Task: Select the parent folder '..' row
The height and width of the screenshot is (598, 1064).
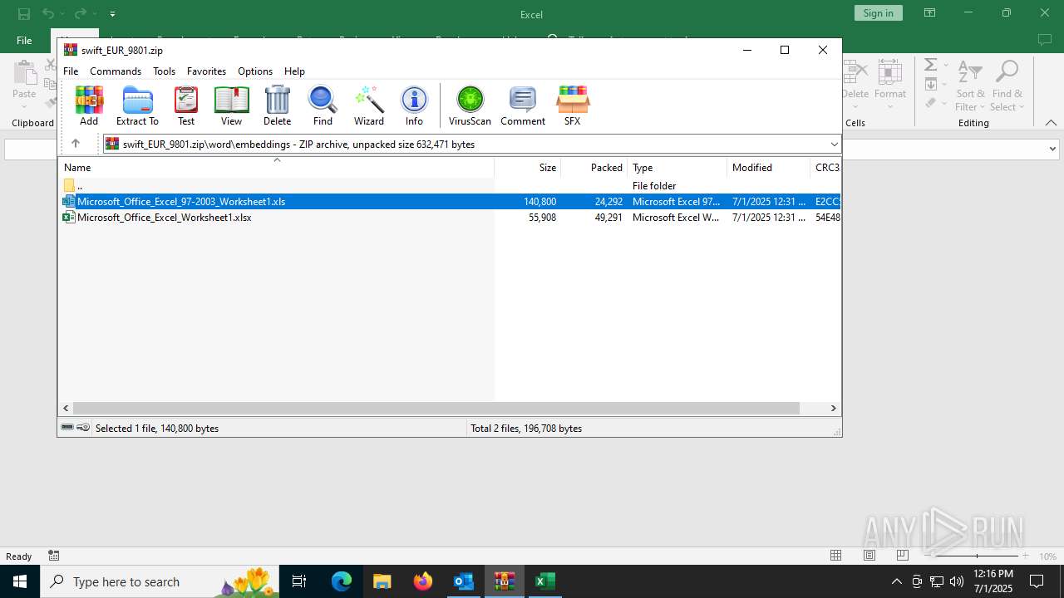Action: tap(450, 185)
